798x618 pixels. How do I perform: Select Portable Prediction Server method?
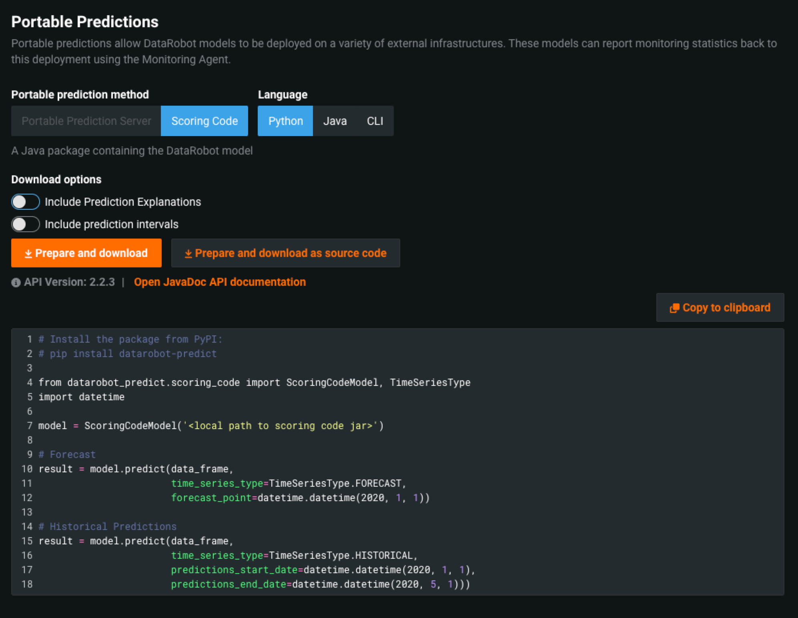86,121
